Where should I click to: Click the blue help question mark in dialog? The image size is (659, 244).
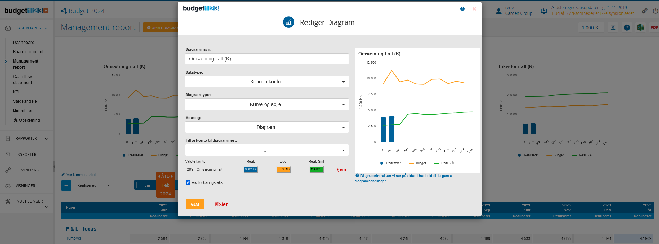coord(462,9)
